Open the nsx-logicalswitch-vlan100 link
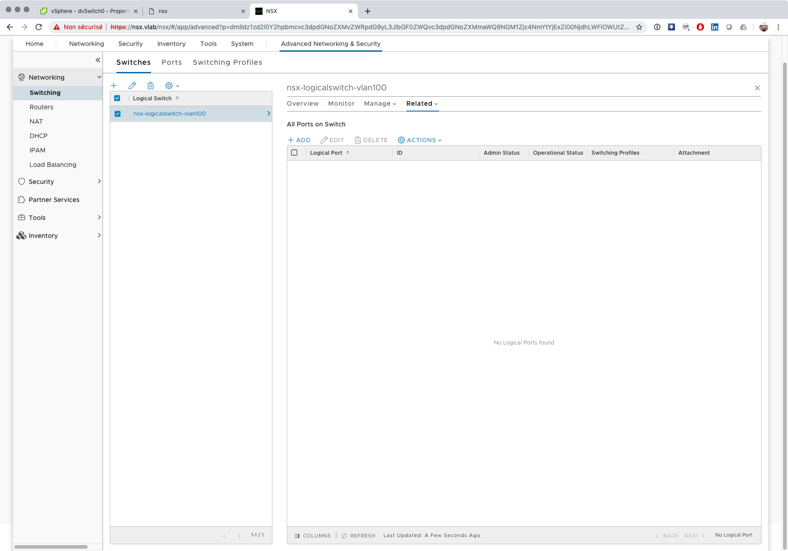Image resolution: width=788 pixels, height=551 pixels. [x=169, y=114]
